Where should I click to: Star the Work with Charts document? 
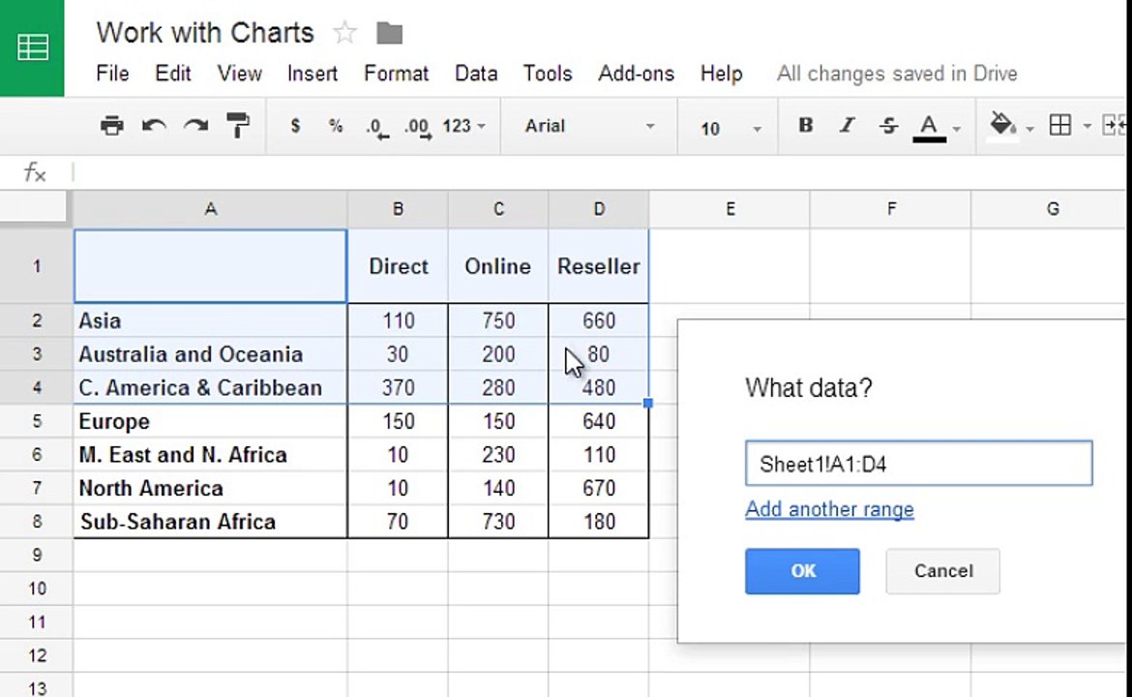[x=345, y=33]
